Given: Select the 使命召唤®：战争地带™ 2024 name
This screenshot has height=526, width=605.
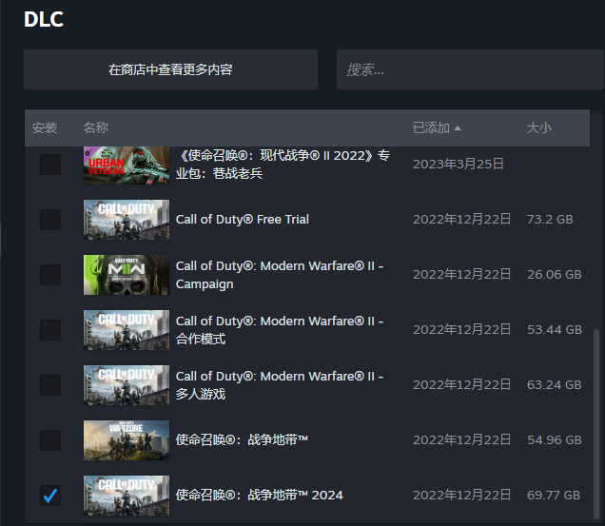Looking at the screenshot, I should [x=260, y=496].
